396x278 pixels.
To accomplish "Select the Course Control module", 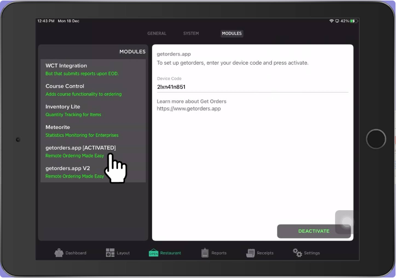I will pos(93,90).
